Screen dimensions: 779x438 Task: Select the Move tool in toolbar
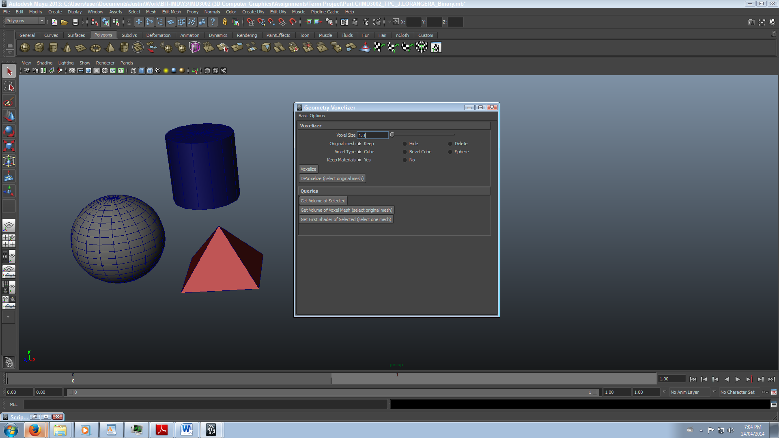pyautogui.click(x=9, y=116)
